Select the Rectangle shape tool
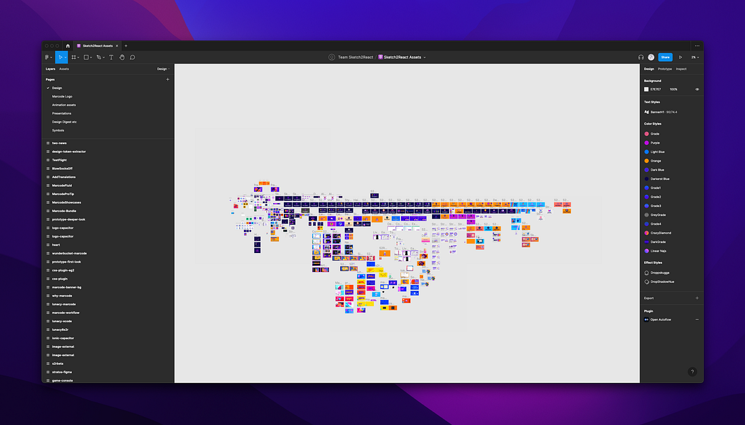 [x=86, y=57]
